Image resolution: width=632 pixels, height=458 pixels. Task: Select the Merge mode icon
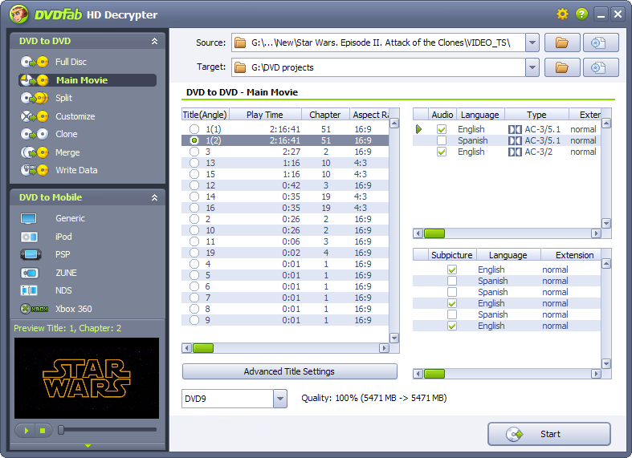(35, 152)
